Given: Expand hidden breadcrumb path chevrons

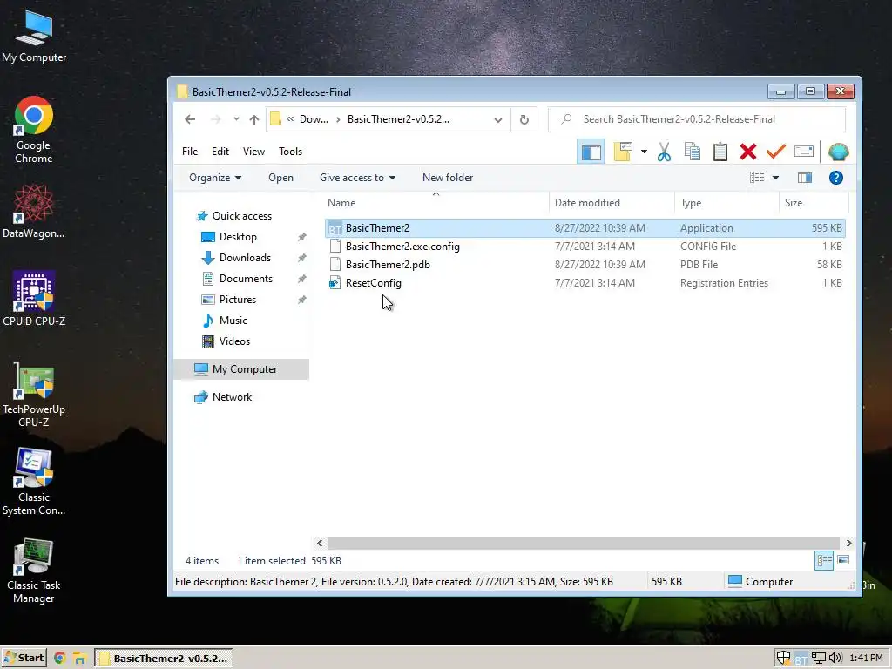Looking at the screenshot, I should [x=290, y=118].
